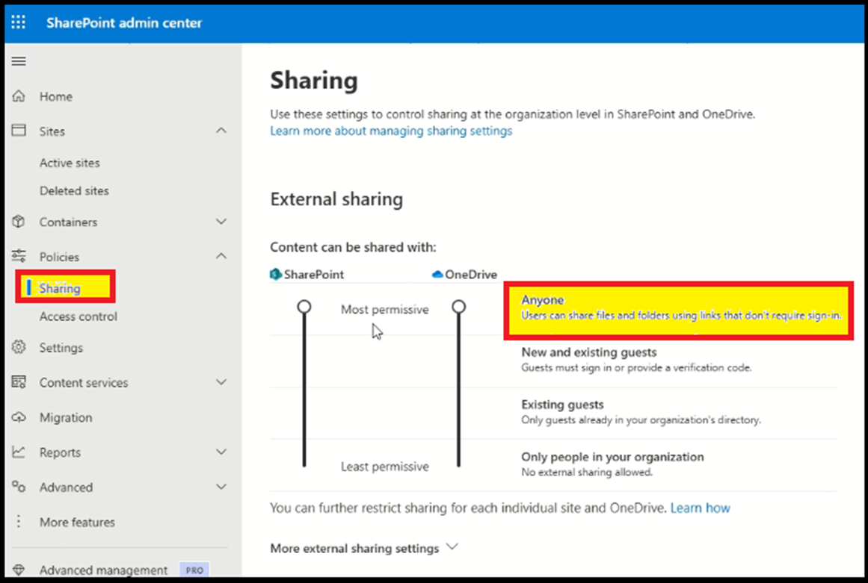Click the Policies sliders icon
This screenshot has width=868, height=583.
[19, 256]
